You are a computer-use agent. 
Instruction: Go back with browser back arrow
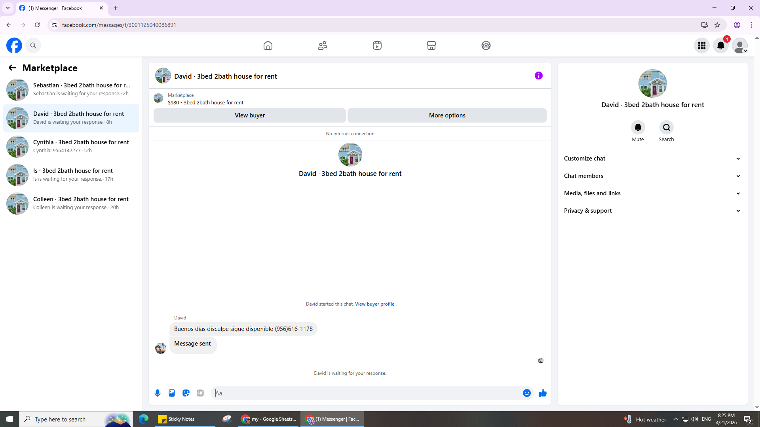(9, 25)
